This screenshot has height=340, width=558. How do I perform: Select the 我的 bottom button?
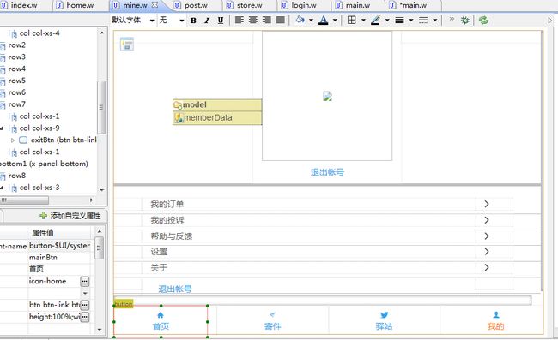click(x=496, y=320)
